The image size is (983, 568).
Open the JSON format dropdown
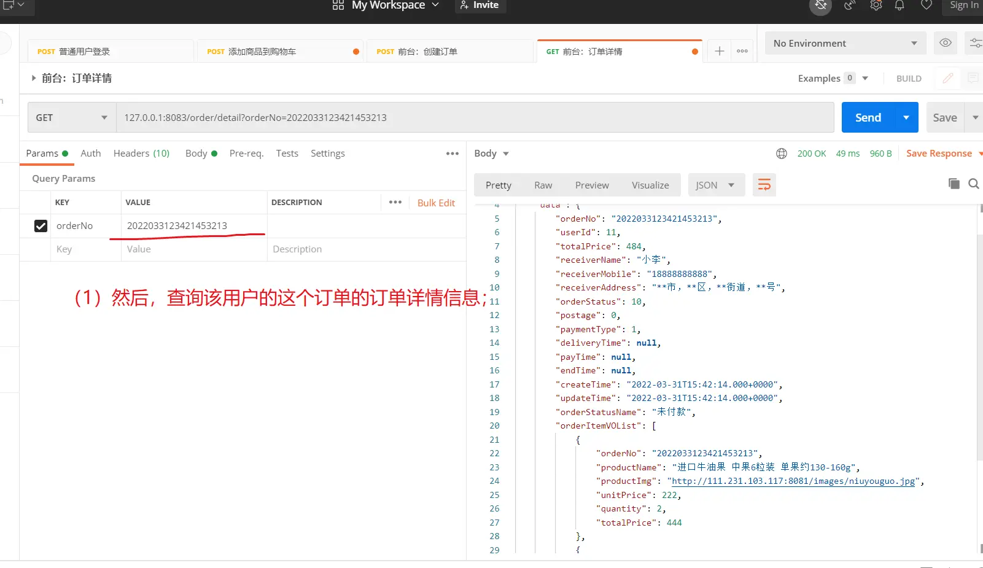tap(715, 185)
